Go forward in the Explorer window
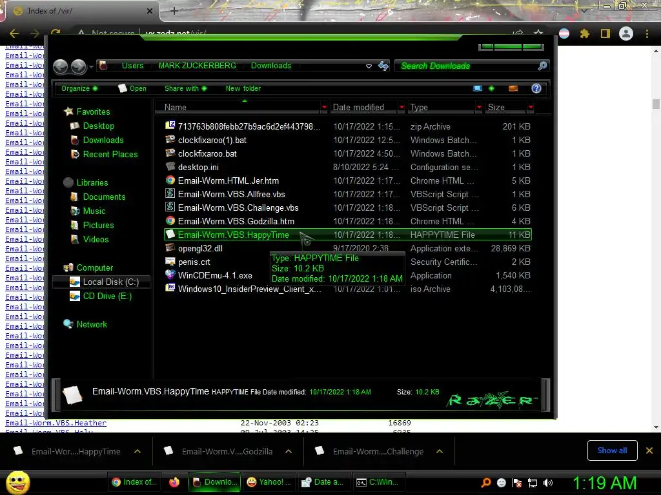The width and height of the screenshot is (661, 495). click(78, 66)
